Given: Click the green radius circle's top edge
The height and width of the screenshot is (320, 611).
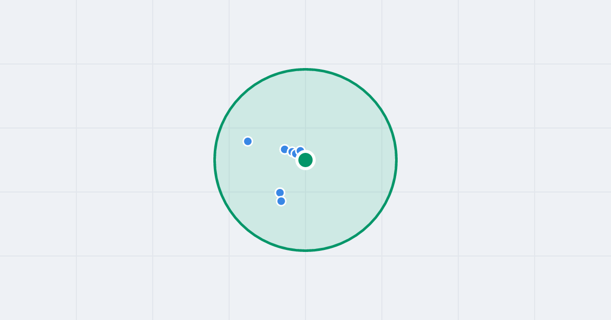Looking at the screenshot, I should 305,69.
